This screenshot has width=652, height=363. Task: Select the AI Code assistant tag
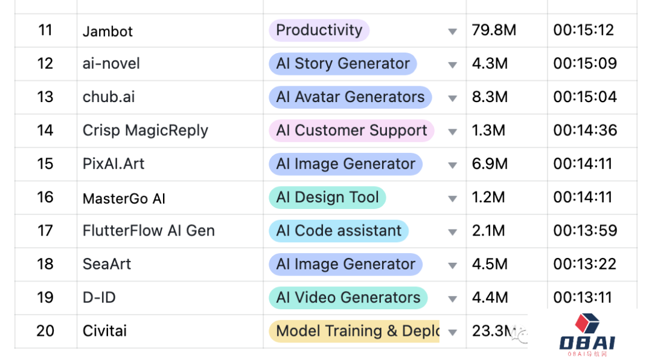[339, 231]
